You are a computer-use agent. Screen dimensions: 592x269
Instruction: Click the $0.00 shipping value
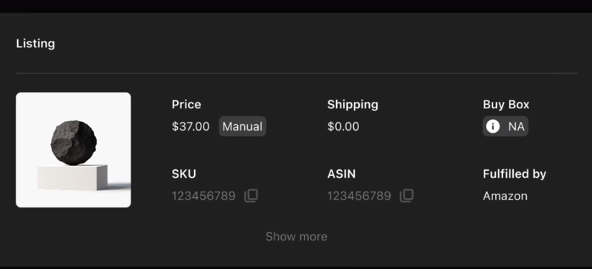[343, 126]
